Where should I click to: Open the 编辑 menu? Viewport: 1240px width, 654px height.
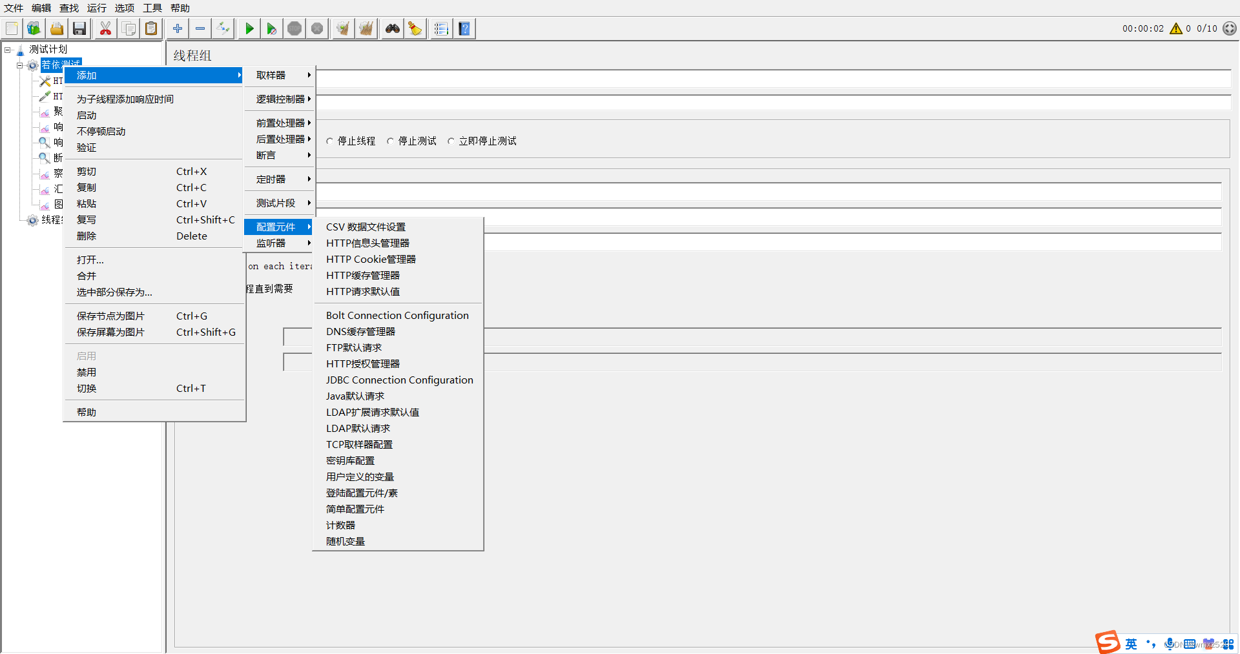pyautogui.click(x=41, y=8)
